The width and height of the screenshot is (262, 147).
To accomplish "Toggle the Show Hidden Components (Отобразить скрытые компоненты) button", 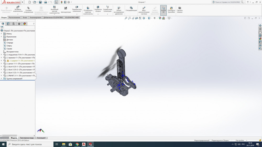I will click(x=88, y=10).
